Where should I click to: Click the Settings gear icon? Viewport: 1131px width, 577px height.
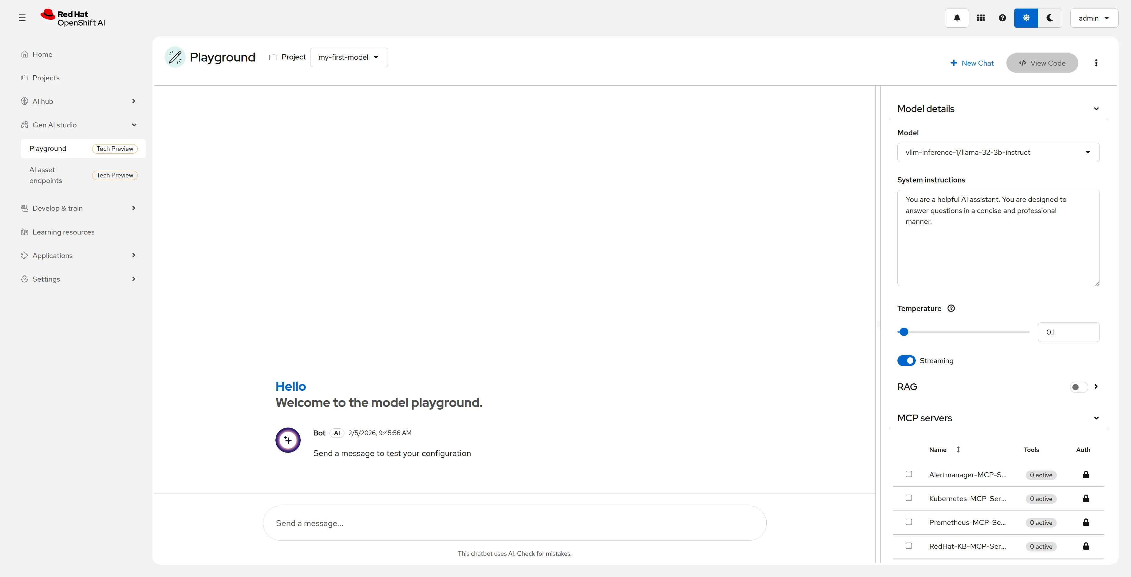pos(24,279)
